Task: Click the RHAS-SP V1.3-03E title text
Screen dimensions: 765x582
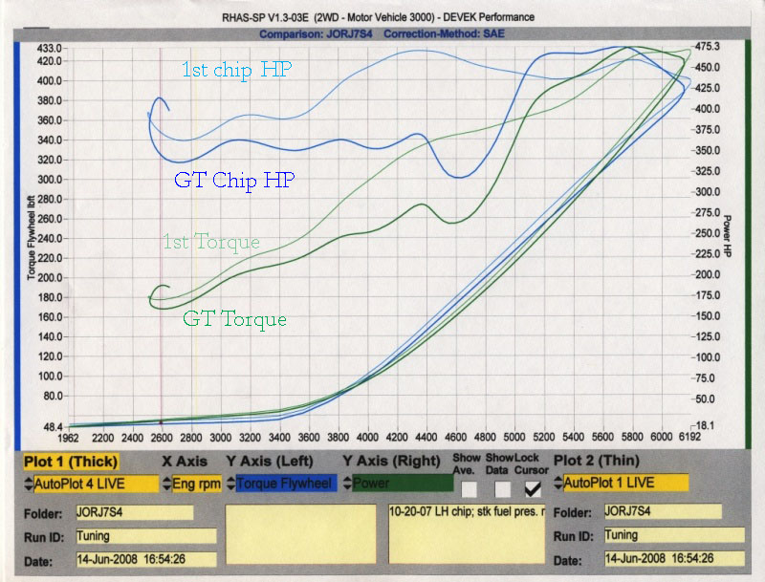Action: 378,17
